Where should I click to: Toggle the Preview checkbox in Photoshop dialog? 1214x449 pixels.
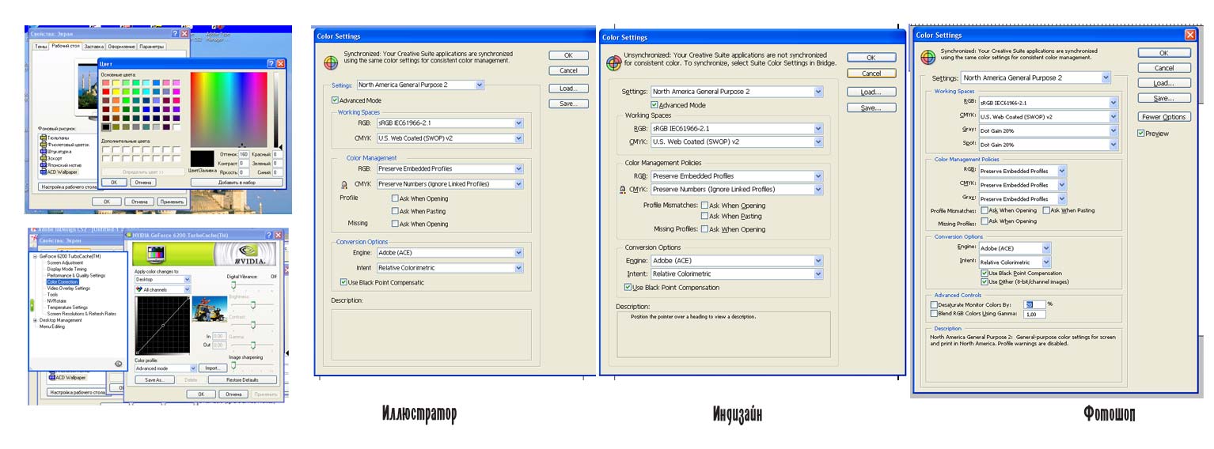tap(1140, 134)
